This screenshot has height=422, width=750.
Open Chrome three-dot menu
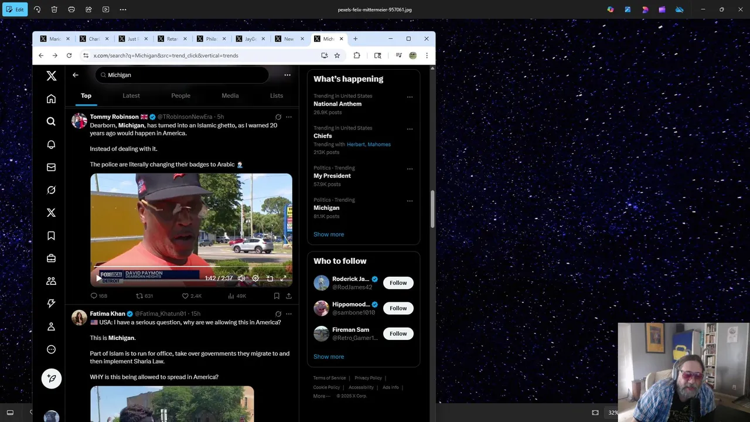(x=427, y=55)
